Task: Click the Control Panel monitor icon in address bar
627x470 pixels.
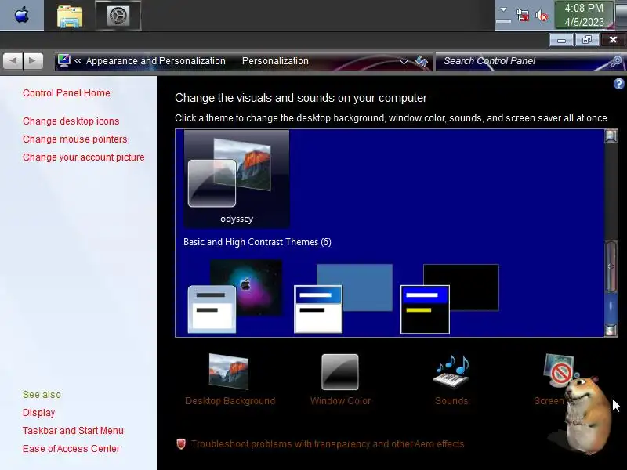Action: click(x=63, y=60)
